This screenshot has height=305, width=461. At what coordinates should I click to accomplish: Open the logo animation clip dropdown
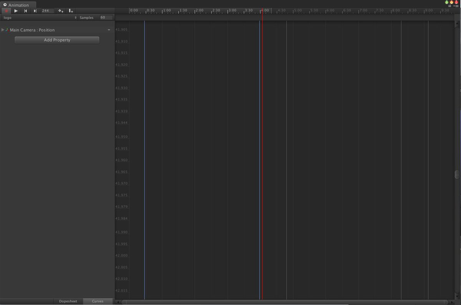(40, 18)
